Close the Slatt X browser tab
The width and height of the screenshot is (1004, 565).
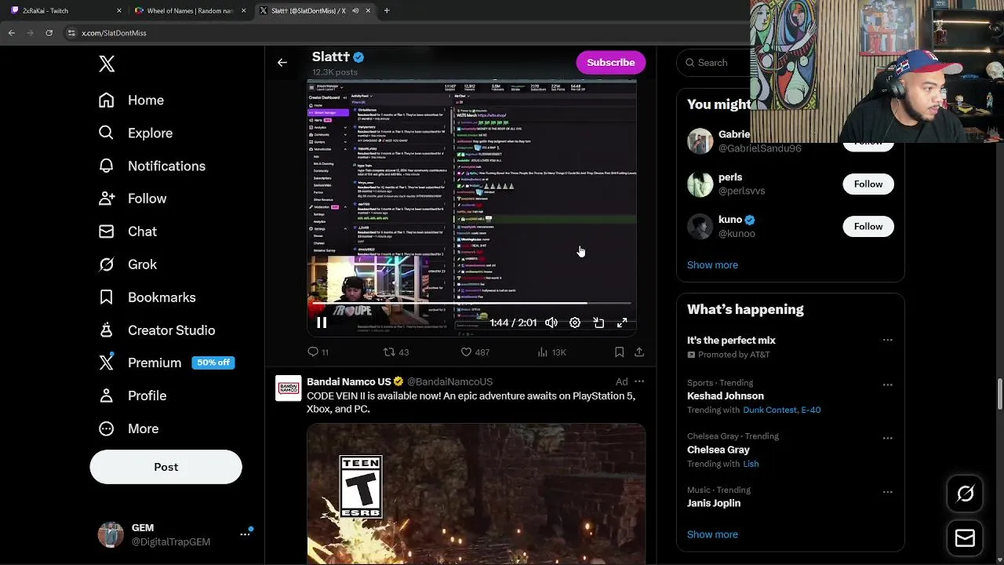[x=368, y=11]
